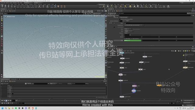Open the Render menu

[x=7, y=3]
